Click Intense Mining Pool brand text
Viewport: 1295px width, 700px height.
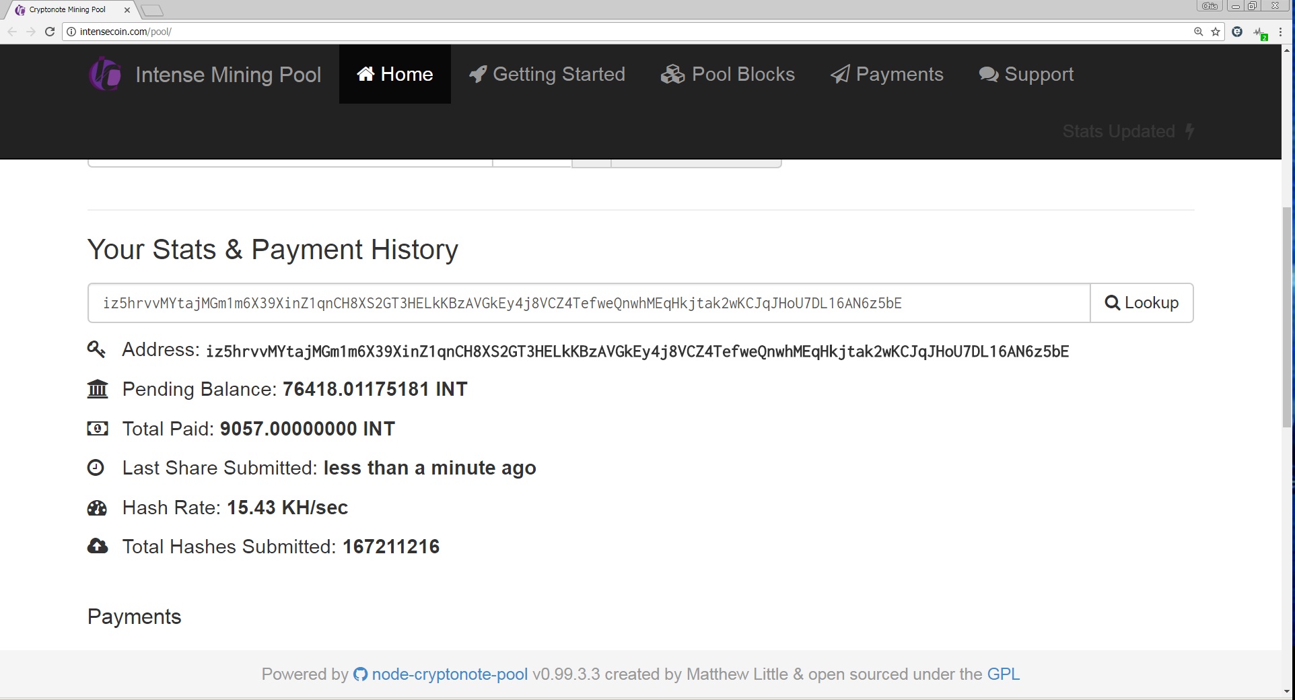(228, 75)
